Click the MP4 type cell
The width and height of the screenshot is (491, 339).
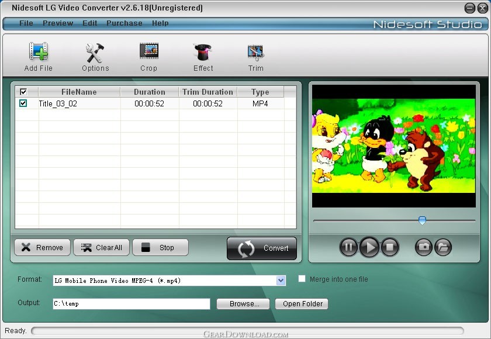[x=260, y=103]
